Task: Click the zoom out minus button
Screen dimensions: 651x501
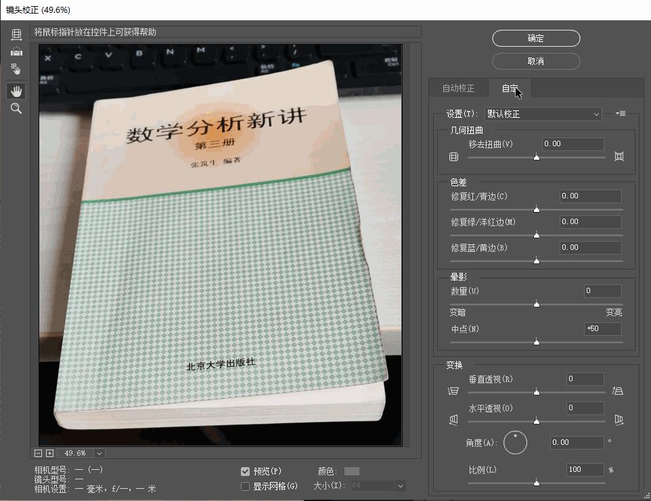Action: pos(39,453)
